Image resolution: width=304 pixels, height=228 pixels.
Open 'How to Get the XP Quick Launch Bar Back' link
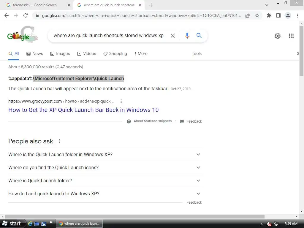click(83, 110)
